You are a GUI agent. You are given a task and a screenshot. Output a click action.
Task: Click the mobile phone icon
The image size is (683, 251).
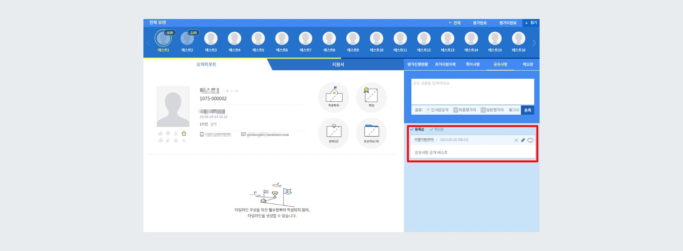(202, 134)
